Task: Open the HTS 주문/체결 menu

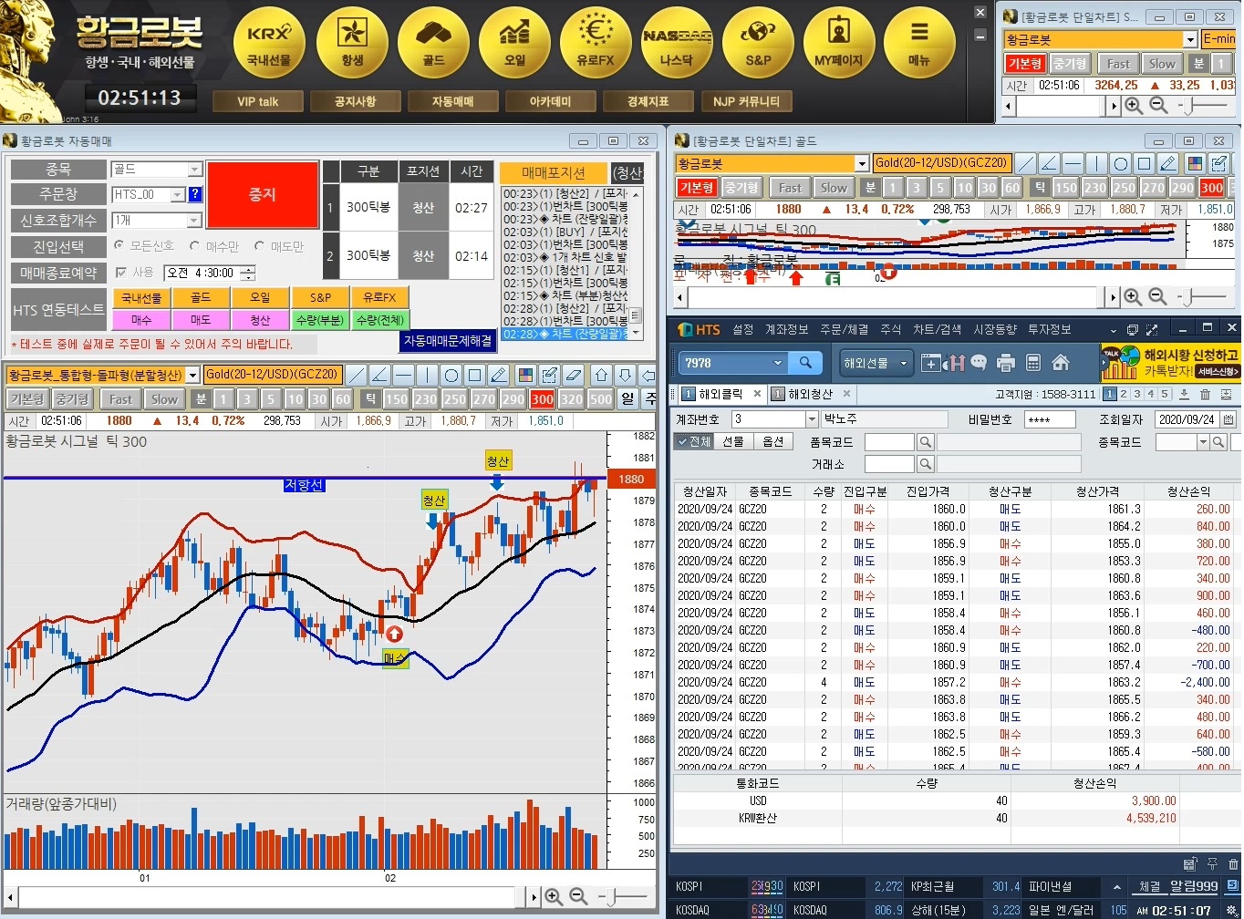Action: click(844, 329)
